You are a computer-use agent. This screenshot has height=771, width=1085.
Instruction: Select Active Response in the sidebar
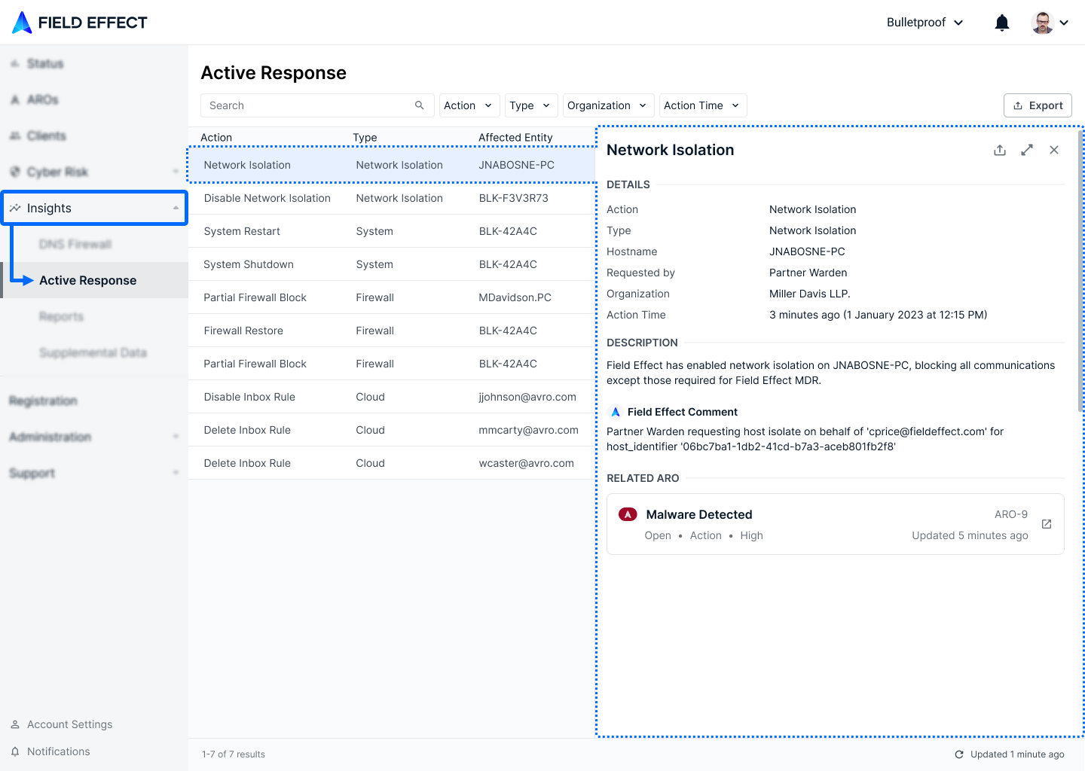coord(94,280)
